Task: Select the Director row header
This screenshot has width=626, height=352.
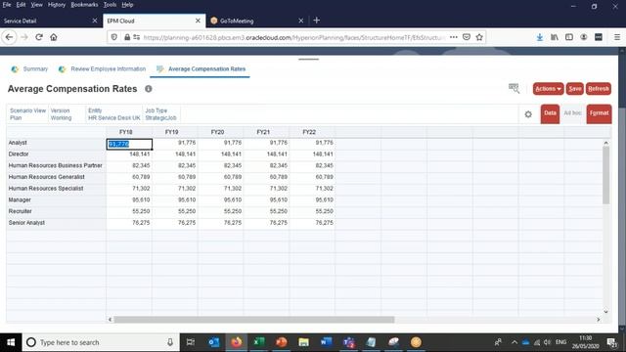Action: [x=57, y=154]
